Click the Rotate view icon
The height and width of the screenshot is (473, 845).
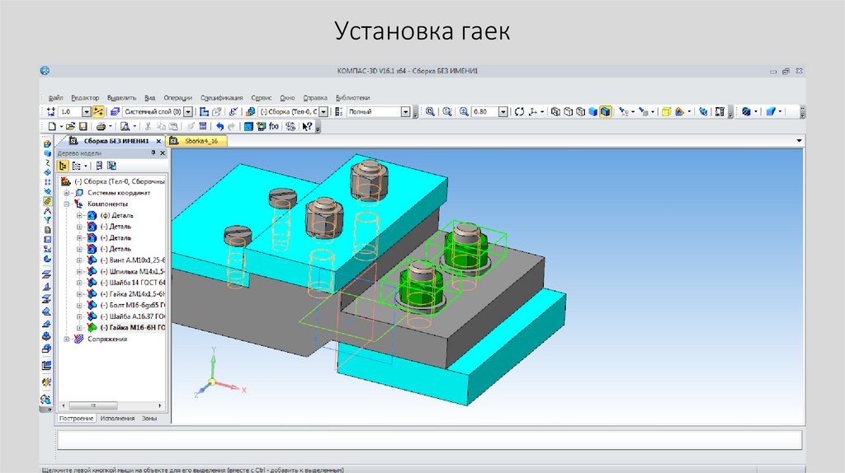519,111
